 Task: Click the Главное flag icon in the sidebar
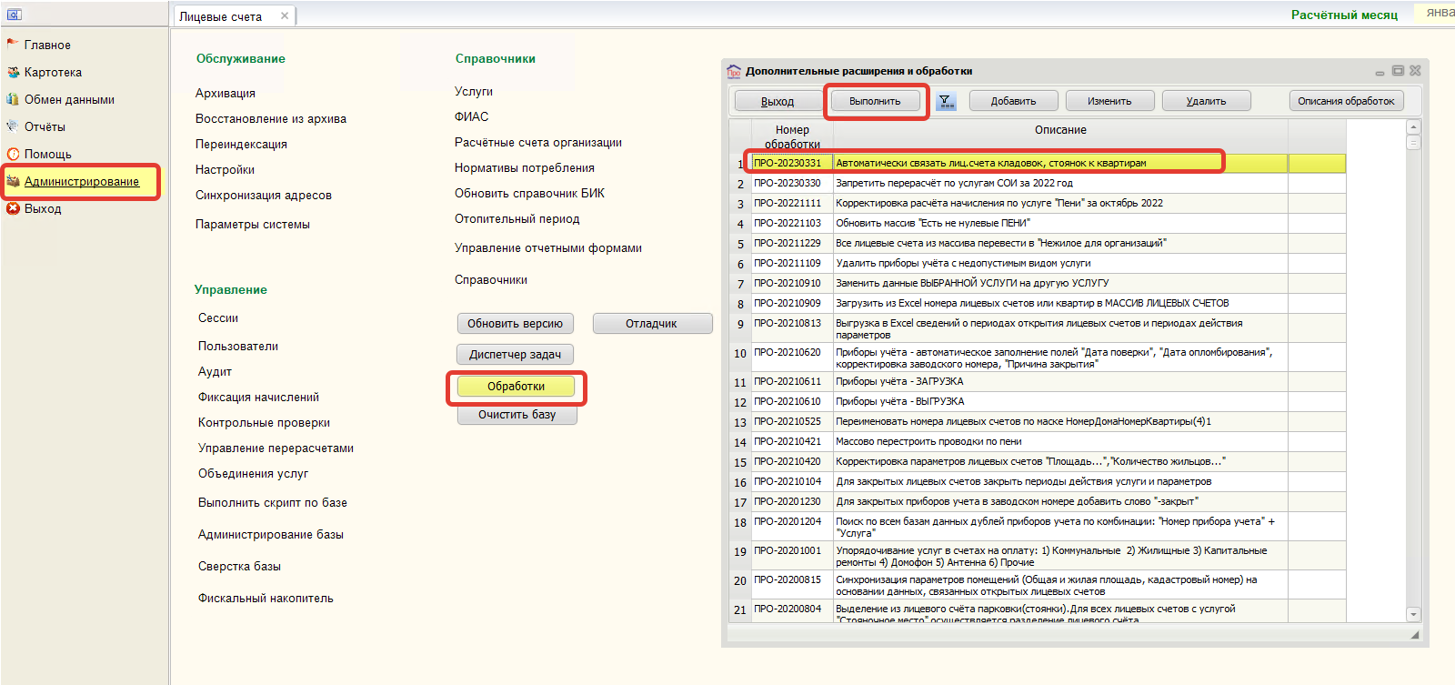(13, 44)
